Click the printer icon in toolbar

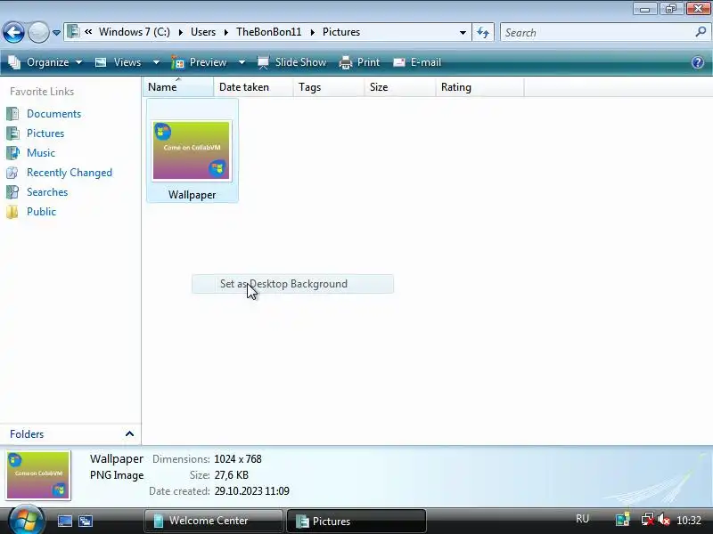[x=346, y=62]
